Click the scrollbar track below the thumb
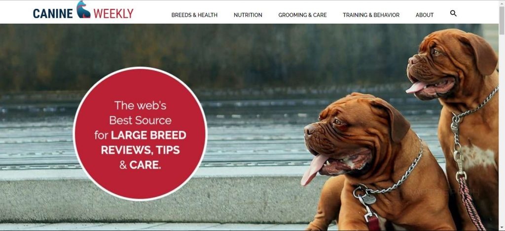 pos(502,128)
